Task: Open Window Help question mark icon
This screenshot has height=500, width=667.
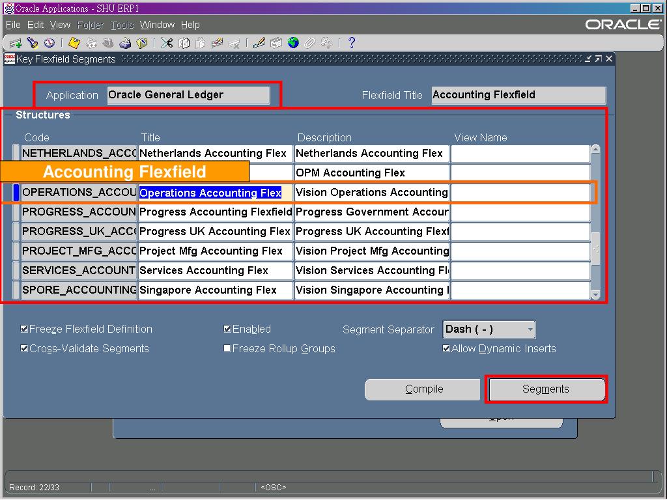Action: 351,43
